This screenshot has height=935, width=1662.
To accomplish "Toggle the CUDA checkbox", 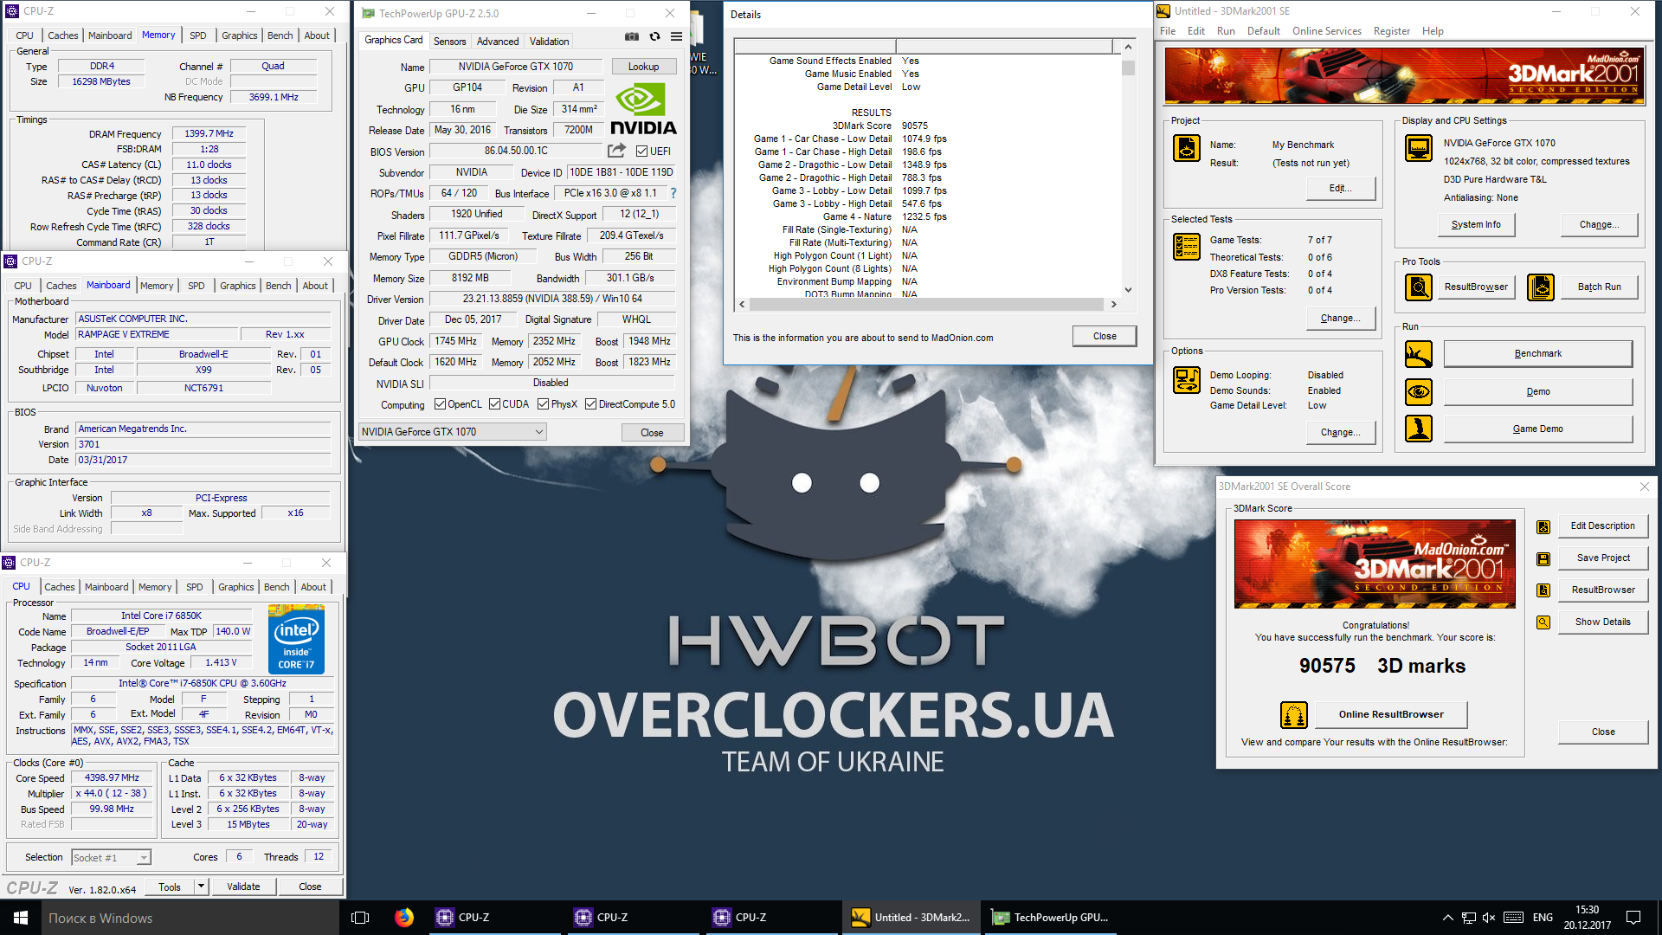I will (494, 404).
